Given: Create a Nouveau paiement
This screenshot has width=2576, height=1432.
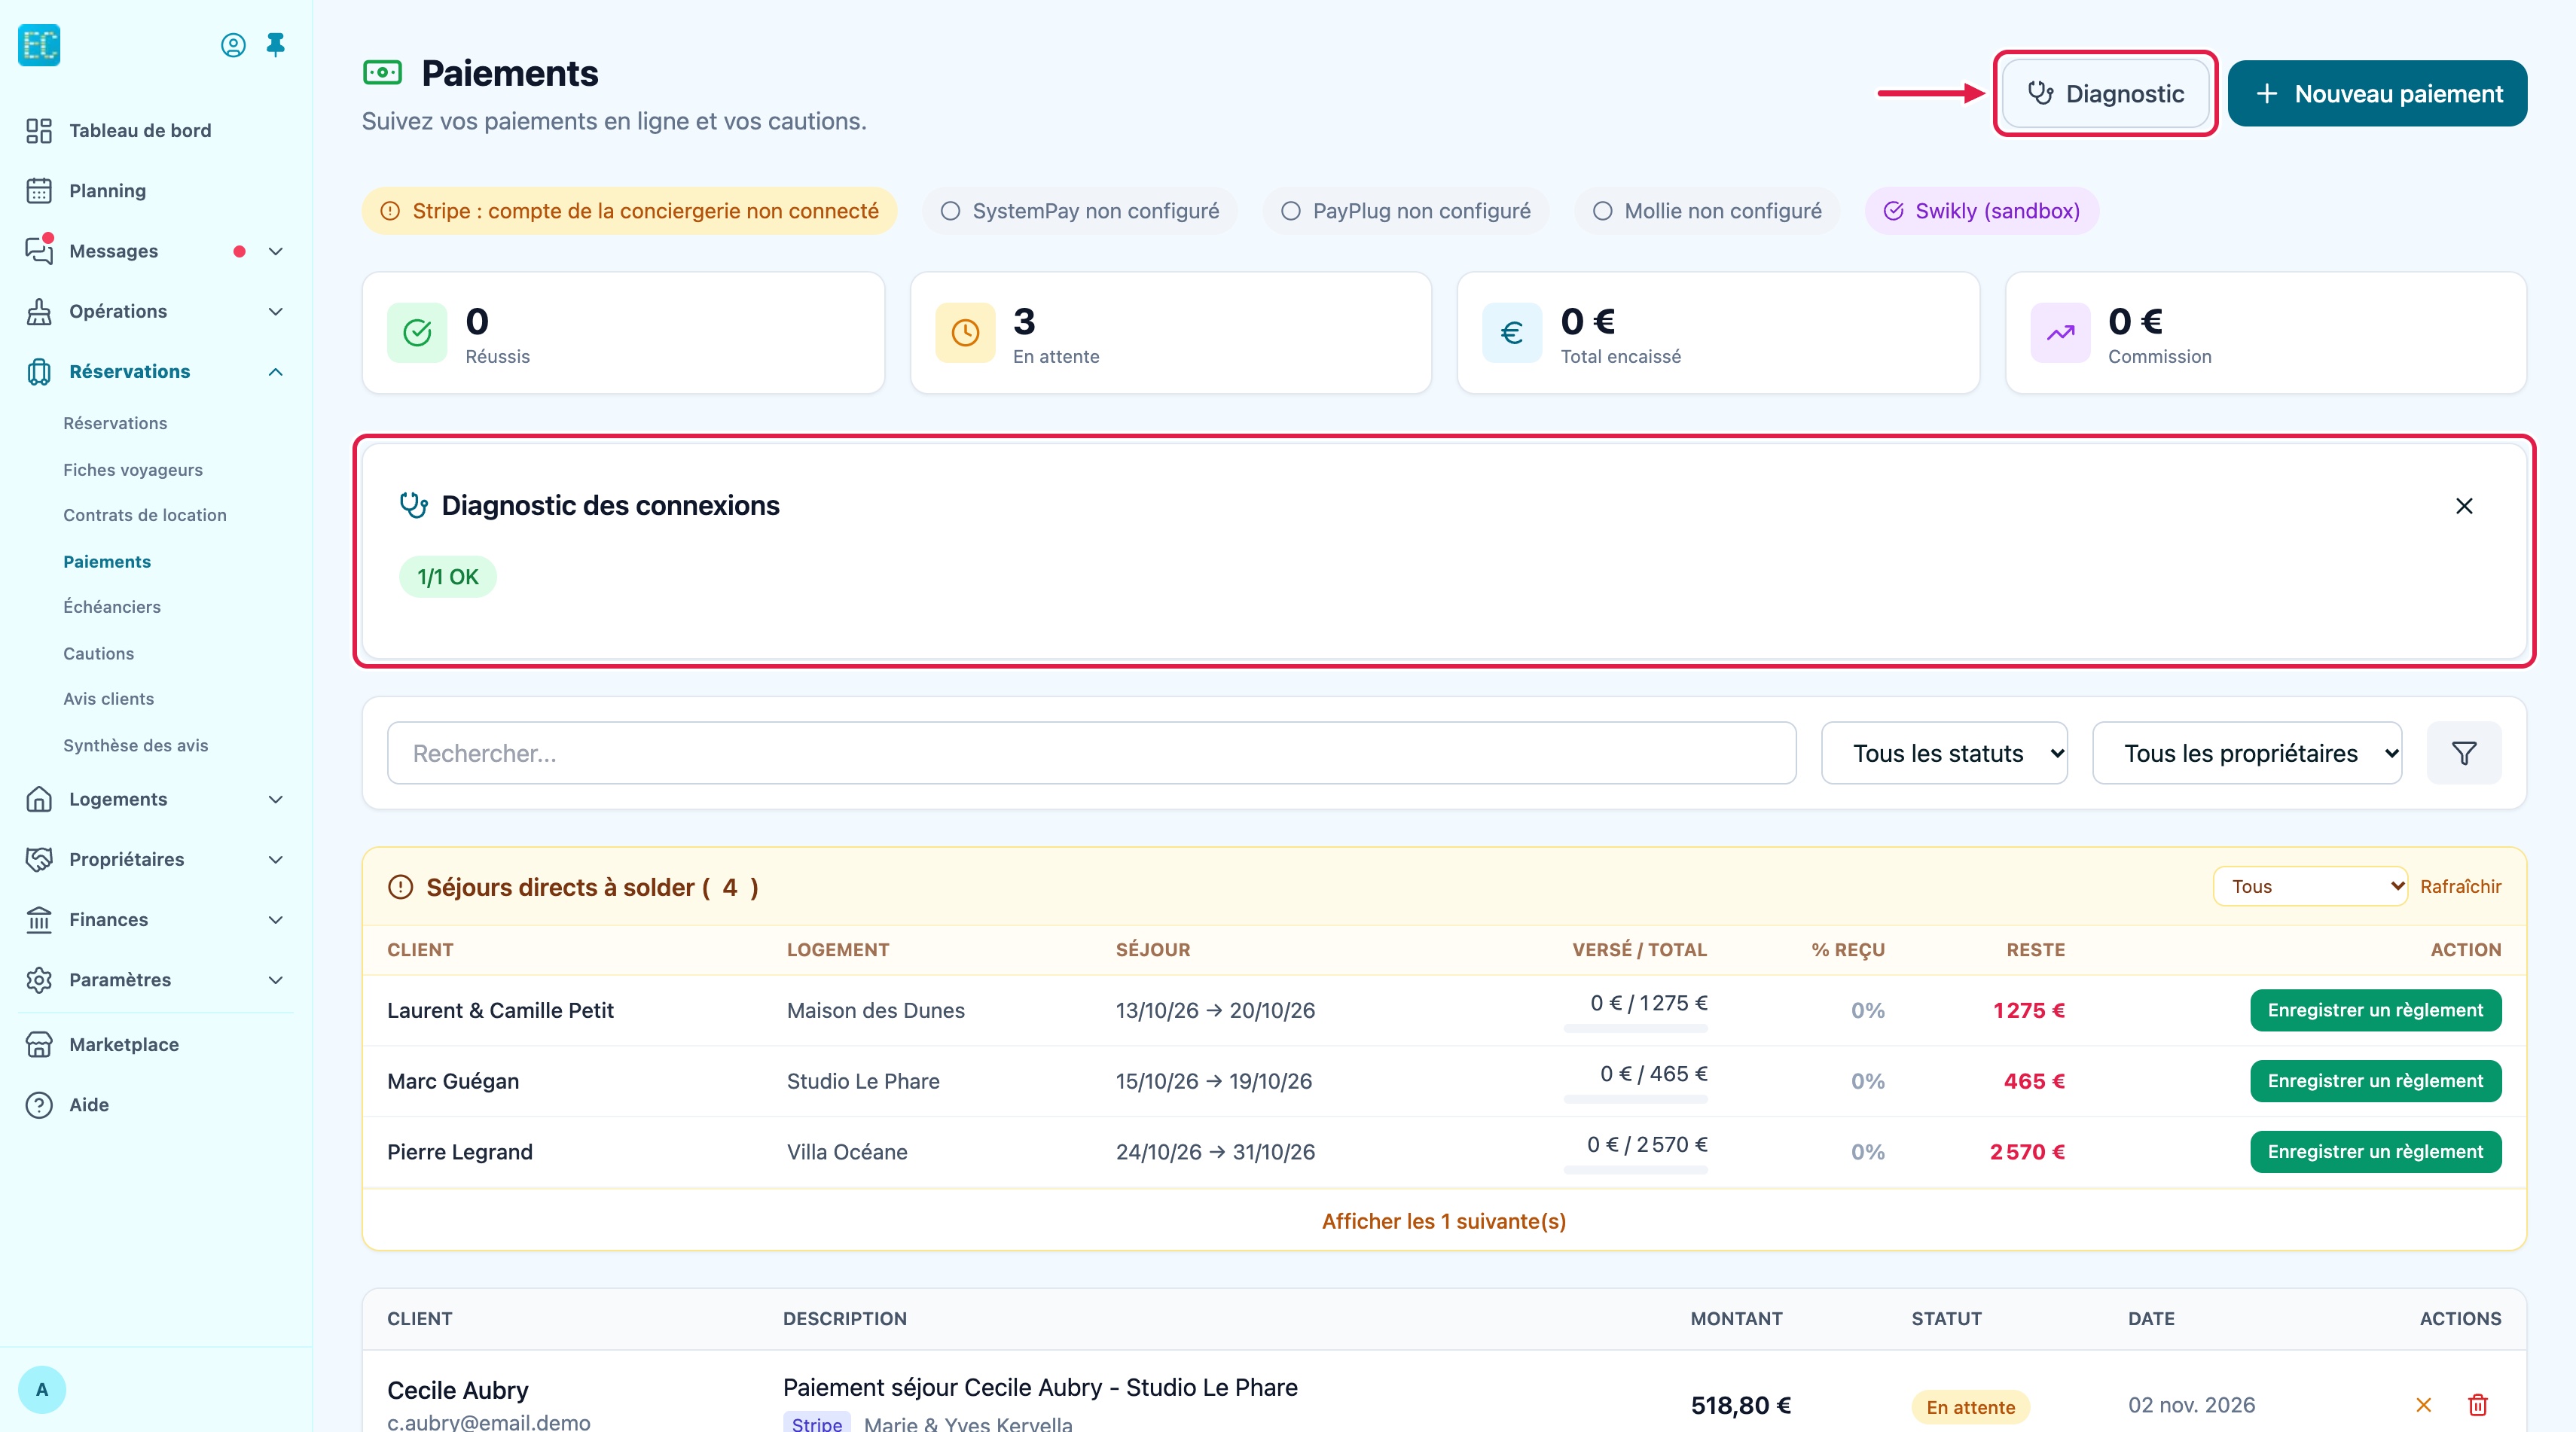Looking at the screenshot, I should (x=2377, y=94).
